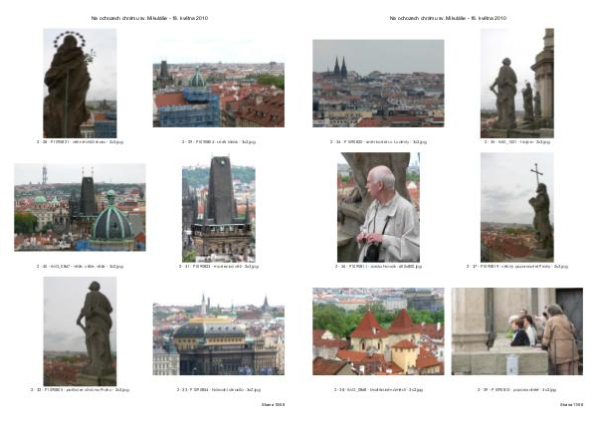Click the left page title heading
The width and height of the screenshot is (597, 422).
[149, 18]
